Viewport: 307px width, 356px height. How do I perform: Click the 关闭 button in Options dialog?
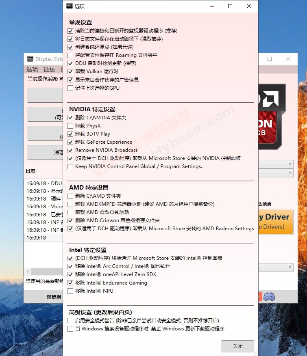(237, 346)
